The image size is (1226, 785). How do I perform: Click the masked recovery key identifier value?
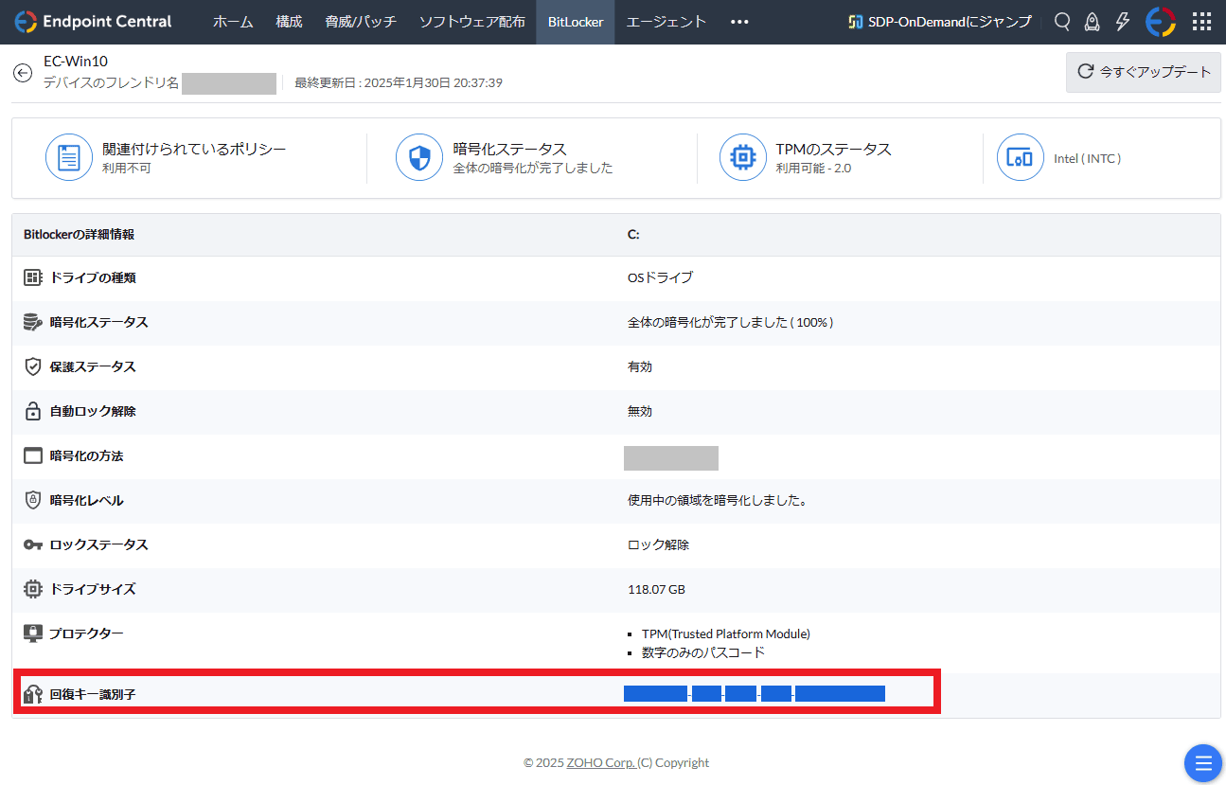tap(754, 694)
